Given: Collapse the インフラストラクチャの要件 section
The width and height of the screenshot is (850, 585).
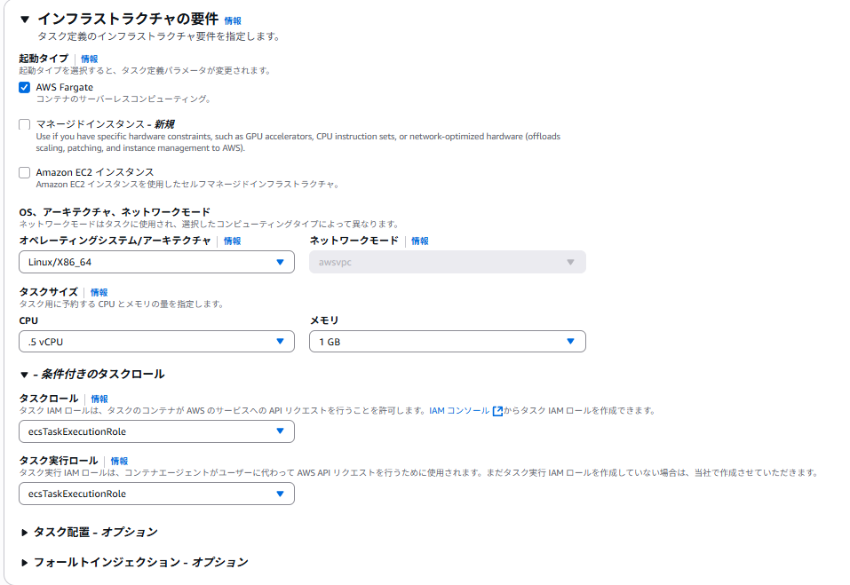Looking at the screenshot, I should tap(25, 19).
